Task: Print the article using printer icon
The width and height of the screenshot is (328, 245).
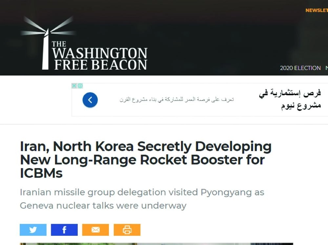Action: pos(127,230)
